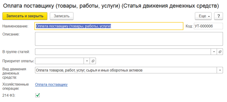This screenshot has height=102, width=227.
Task: Open the 'Еще' more actions menu
Action: click(203, 16)
